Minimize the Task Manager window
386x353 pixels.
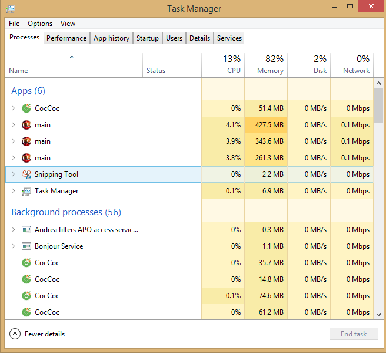pyautogui.click(x=334, y=7)
